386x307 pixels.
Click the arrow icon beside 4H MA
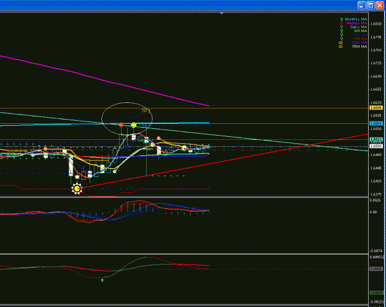coord(342,35)
